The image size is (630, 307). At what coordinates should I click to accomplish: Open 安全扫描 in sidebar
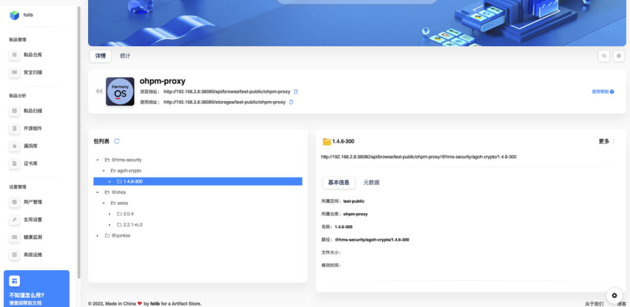click(x=33, y=72)
